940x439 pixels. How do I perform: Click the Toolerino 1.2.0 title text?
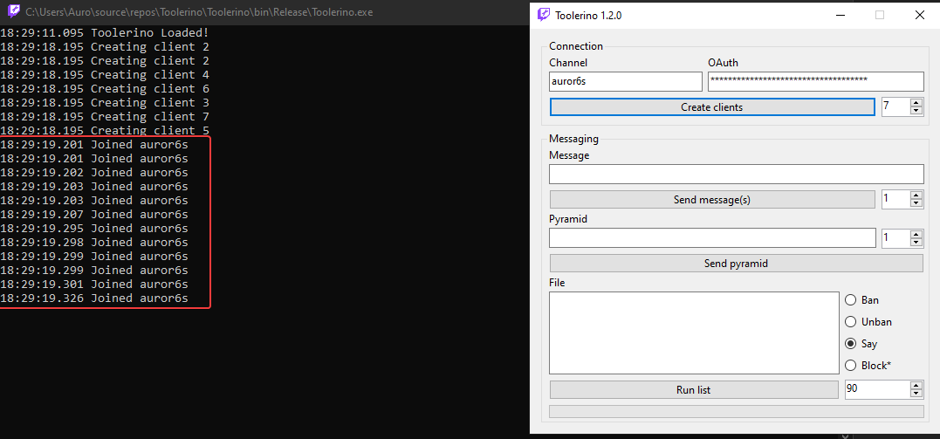(x=588, y=16)
